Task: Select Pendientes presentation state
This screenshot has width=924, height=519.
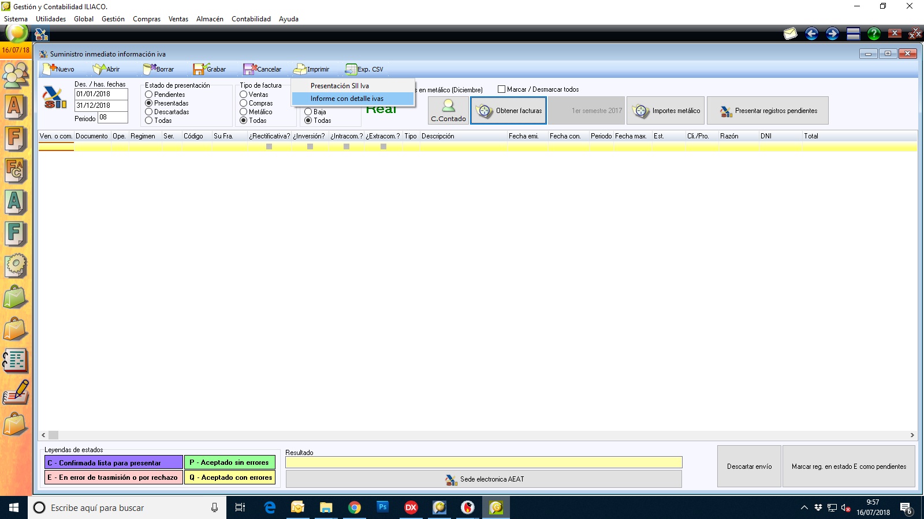Action: click(165, 95)
